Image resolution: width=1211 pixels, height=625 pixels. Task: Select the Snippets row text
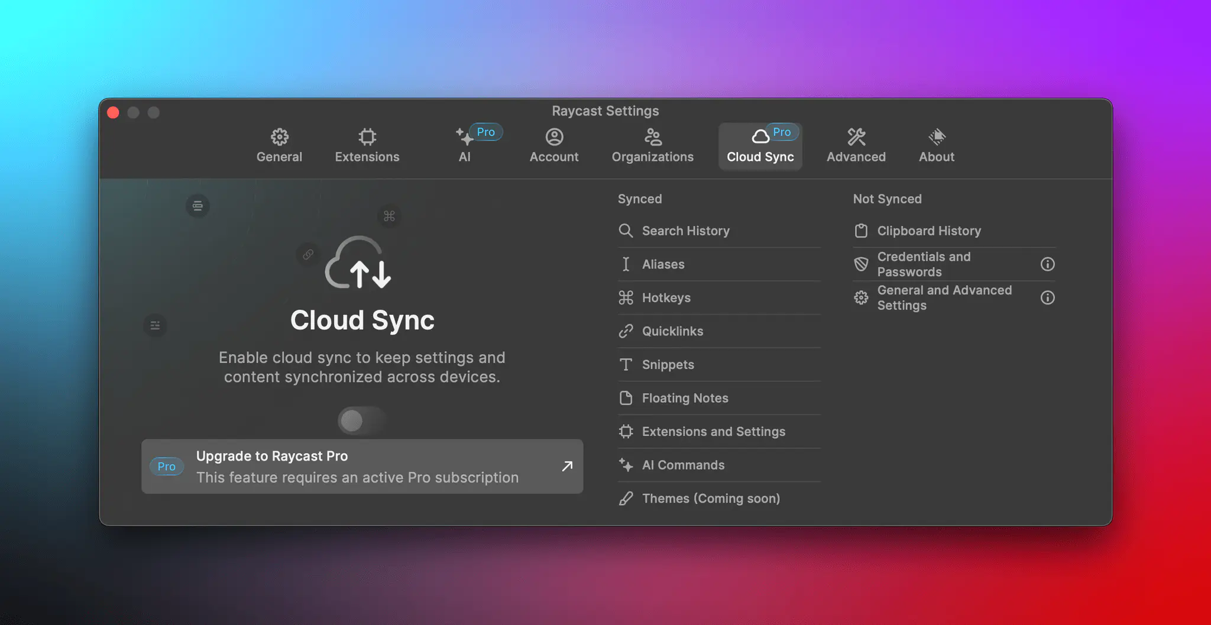pyautogui.click(x=668, y=365)
